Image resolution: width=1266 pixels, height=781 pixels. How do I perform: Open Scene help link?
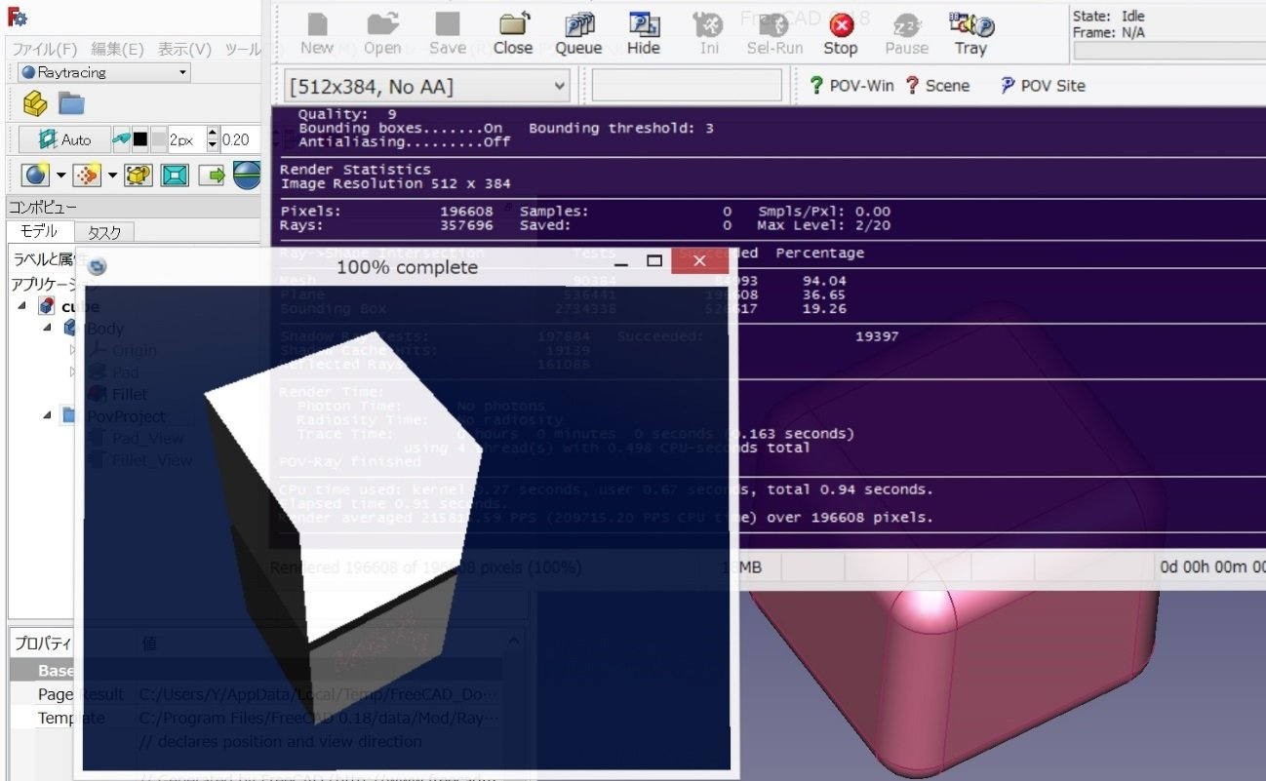[x=936, y=86]
